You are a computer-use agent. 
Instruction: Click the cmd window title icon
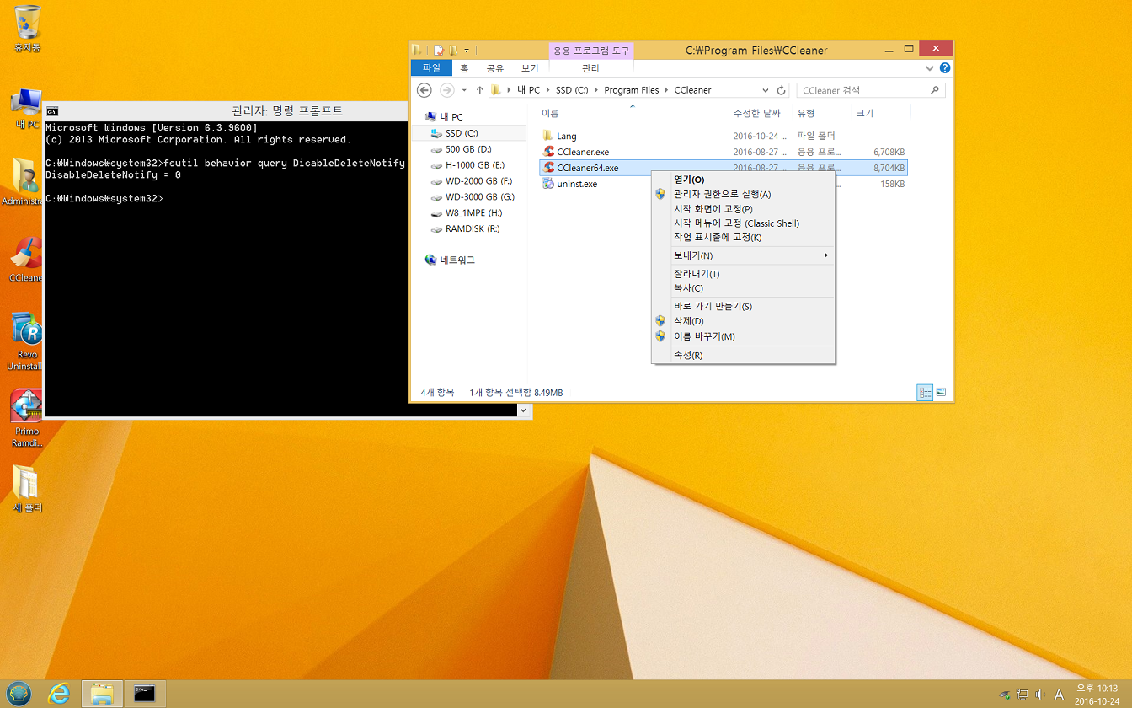click(x=53, y=110)
